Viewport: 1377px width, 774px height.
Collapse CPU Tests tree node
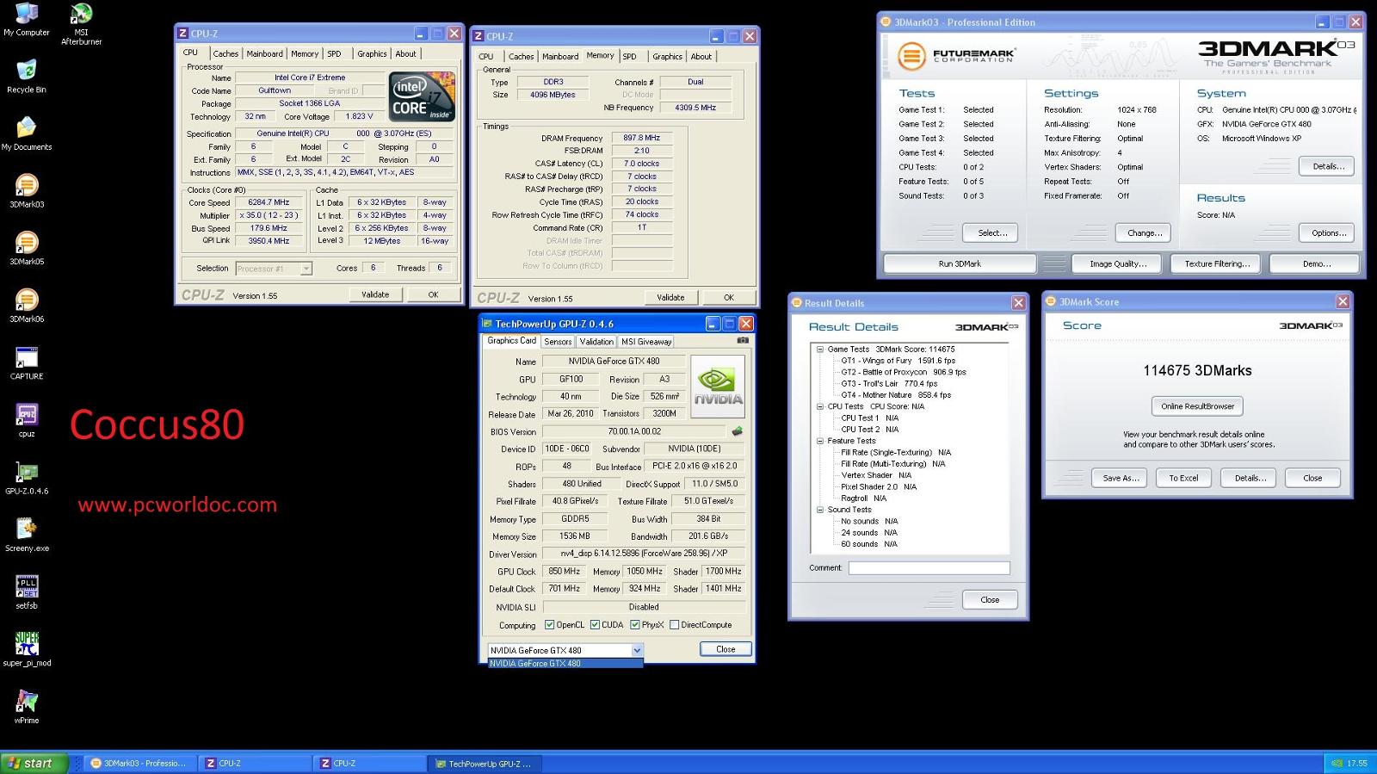820,406
